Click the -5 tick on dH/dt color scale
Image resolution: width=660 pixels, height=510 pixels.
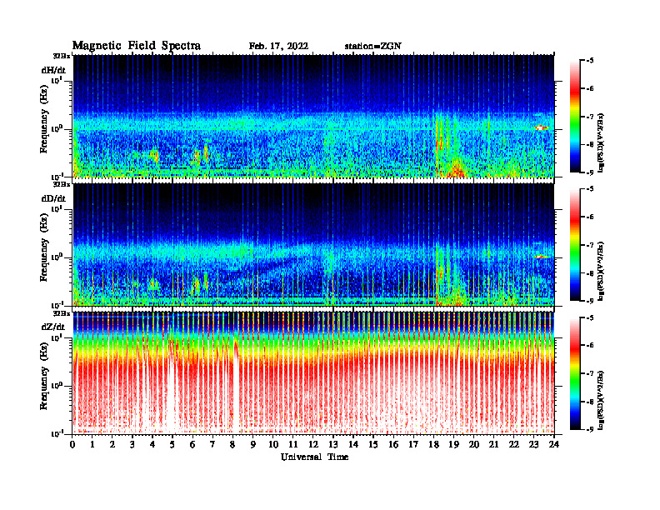click(590, 61)
